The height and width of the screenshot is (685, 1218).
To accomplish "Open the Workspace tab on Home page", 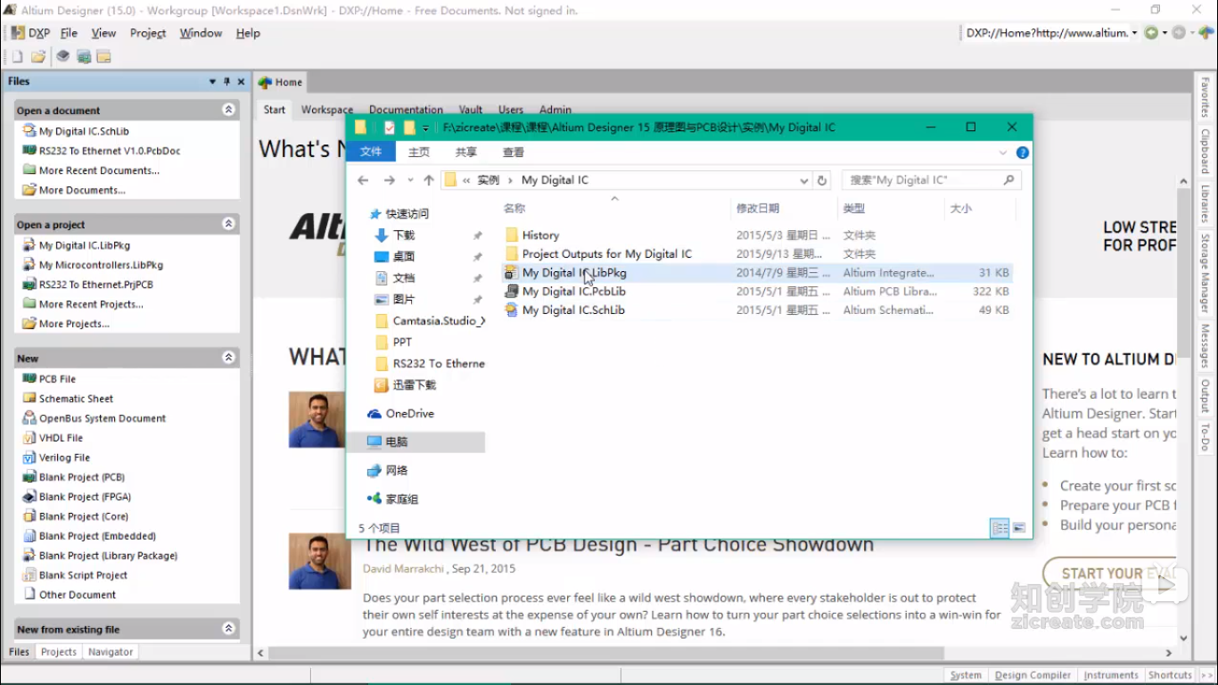I will [327, 110].
